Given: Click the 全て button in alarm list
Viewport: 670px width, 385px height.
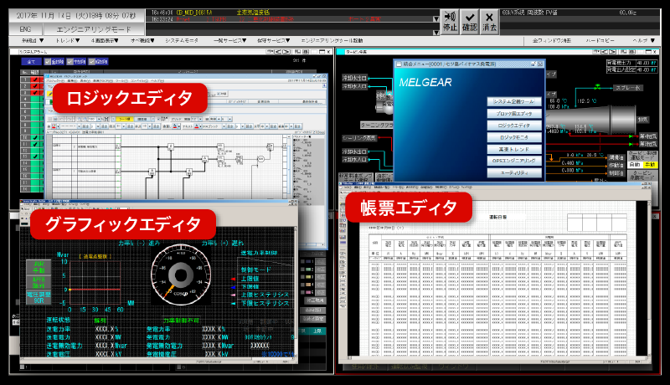Looking at the screenshot, I should coord(31,61).
